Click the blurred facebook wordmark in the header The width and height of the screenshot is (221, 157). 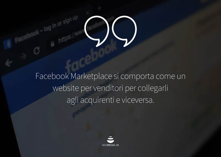(x=91, y=57)
